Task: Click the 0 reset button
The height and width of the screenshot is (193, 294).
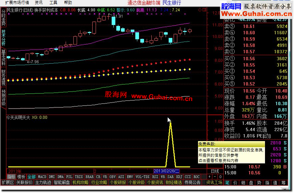Action: (221, 177)
